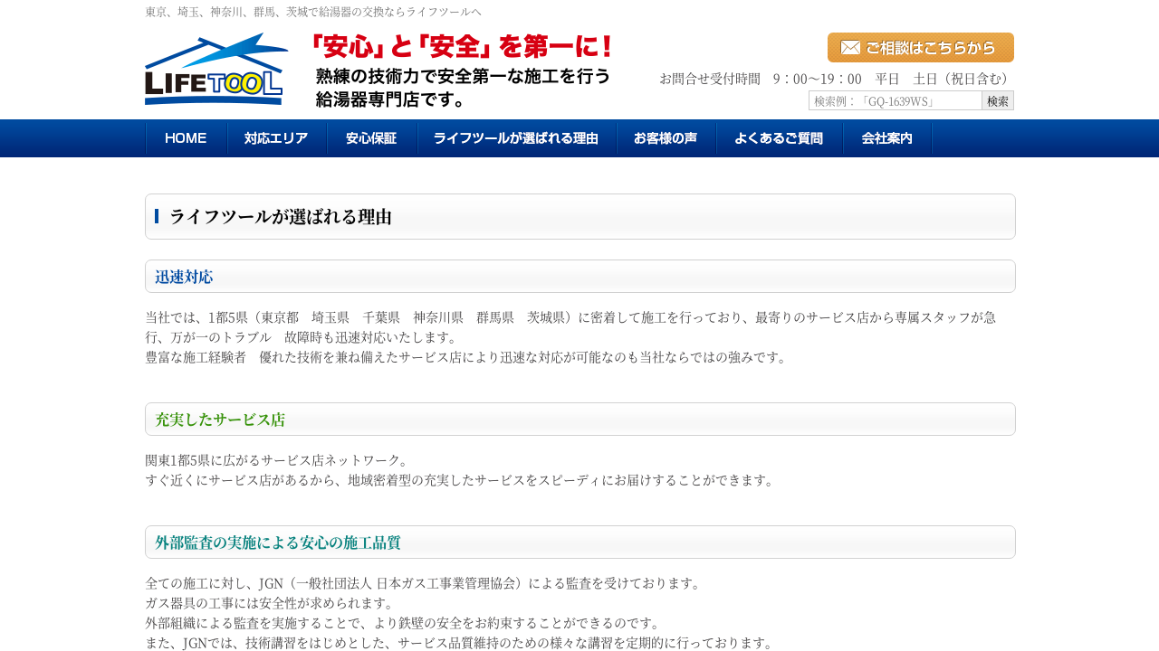Click the LIFETOOL logo
The image size is (1159, 651).
tap(216, 70)
